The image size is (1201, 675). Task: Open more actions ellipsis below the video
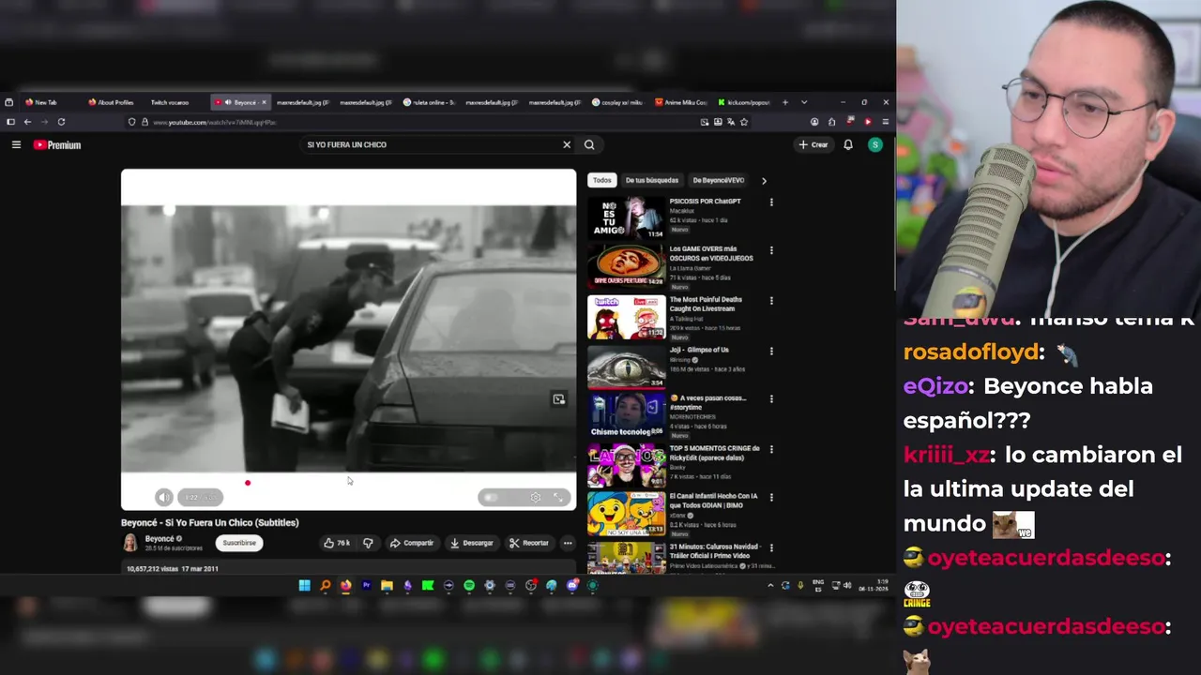[568, 543]
